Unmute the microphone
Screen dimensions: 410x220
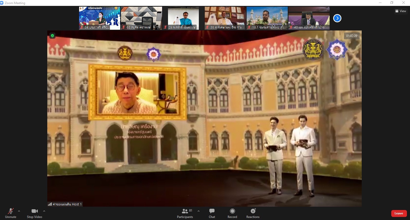pyautogui.click(x=11, y=213)
